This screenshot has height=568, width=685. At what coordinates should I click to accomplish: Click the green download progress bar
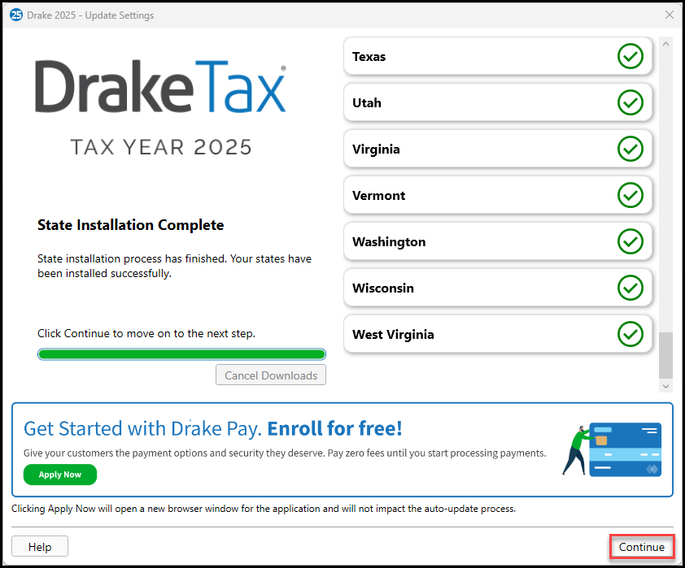click(x=181, y=354)
